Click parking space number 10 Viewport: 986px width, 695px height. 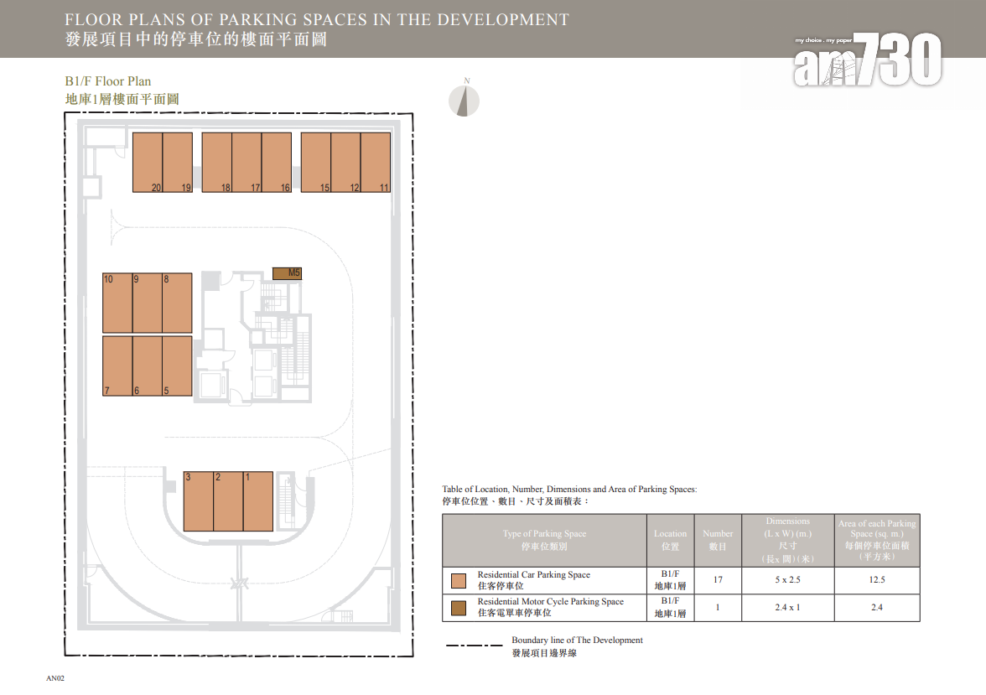pos(117,303)
